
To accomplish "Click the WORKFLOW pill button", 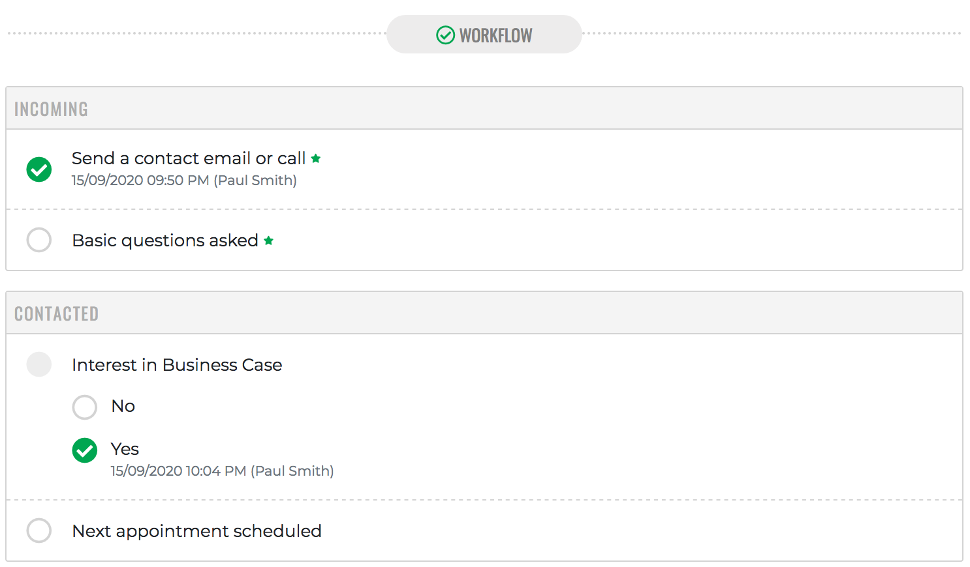I will tap(484, 35).
